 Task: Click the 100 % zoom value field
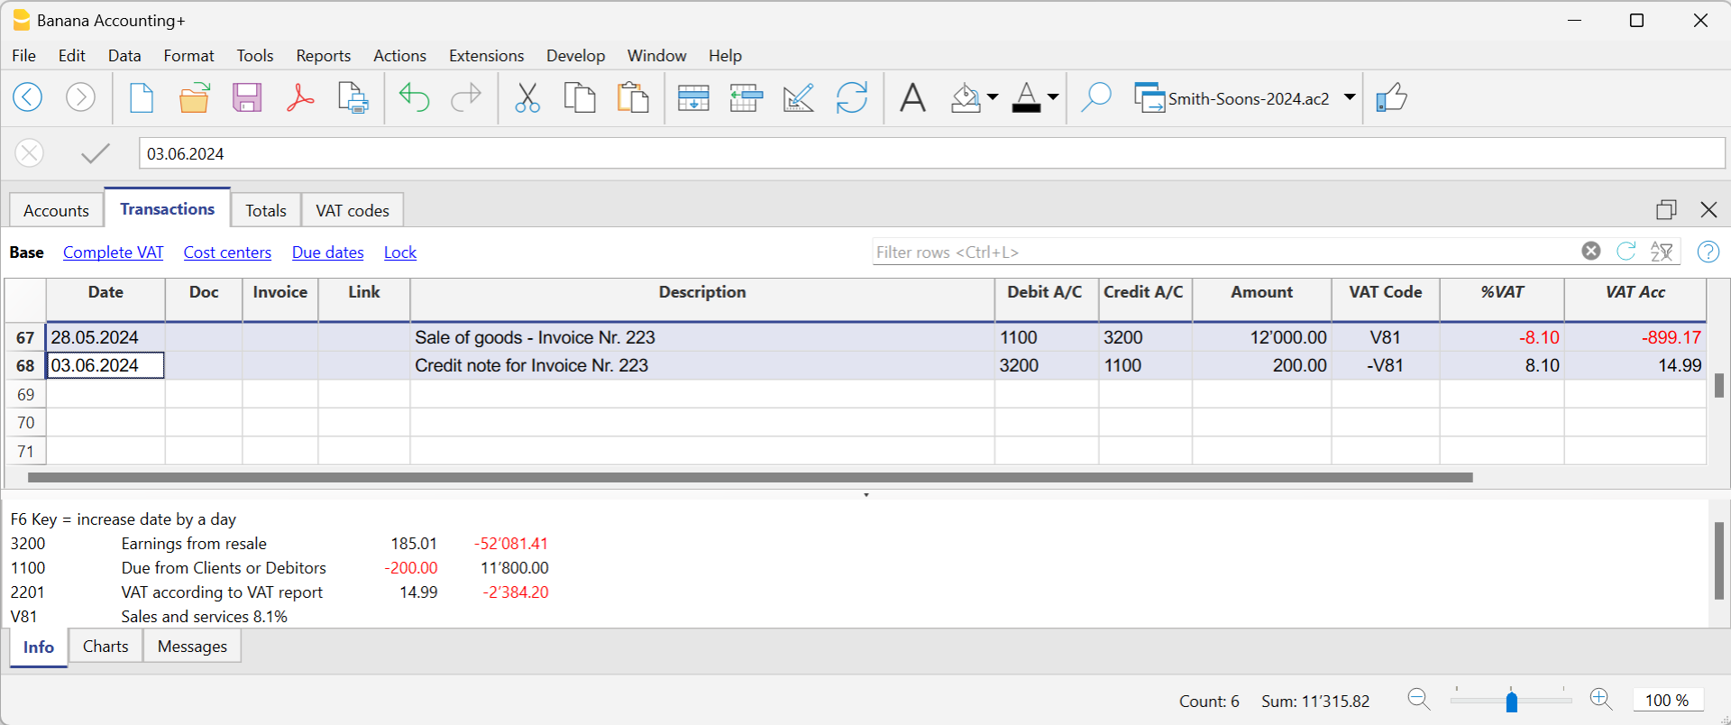1667,700
